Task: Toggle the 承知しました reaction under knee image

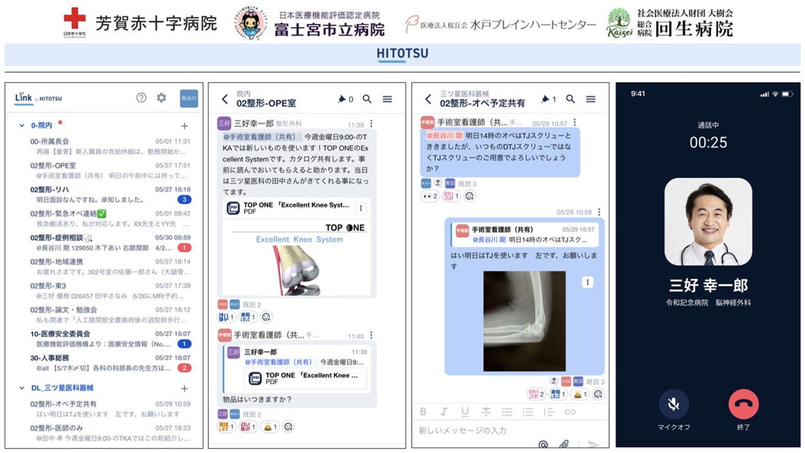Action: click(x=248, y=317)
